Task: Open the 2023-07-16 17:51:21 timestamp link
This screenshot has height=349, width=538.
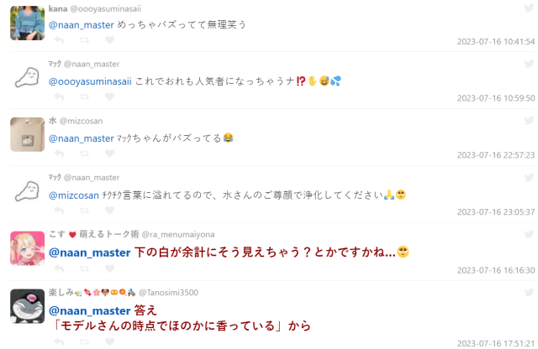Action: [495, 343]
